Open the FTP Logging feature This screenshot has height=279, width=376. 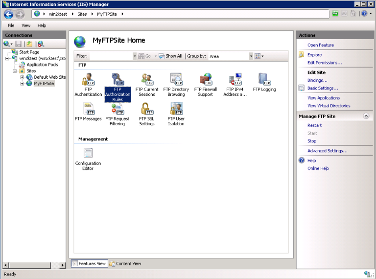click(264, 82)
